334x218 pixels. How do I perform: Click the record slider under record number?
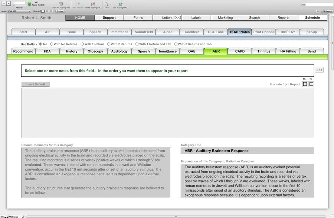19,5
